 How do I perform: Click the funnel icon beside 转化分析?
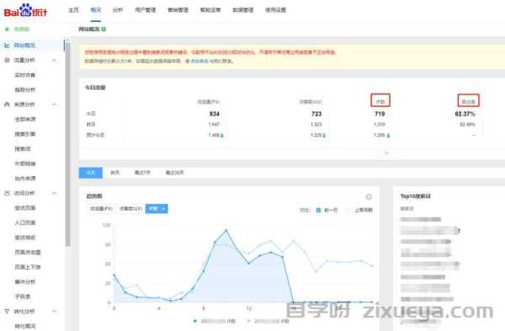coord(7,312)
